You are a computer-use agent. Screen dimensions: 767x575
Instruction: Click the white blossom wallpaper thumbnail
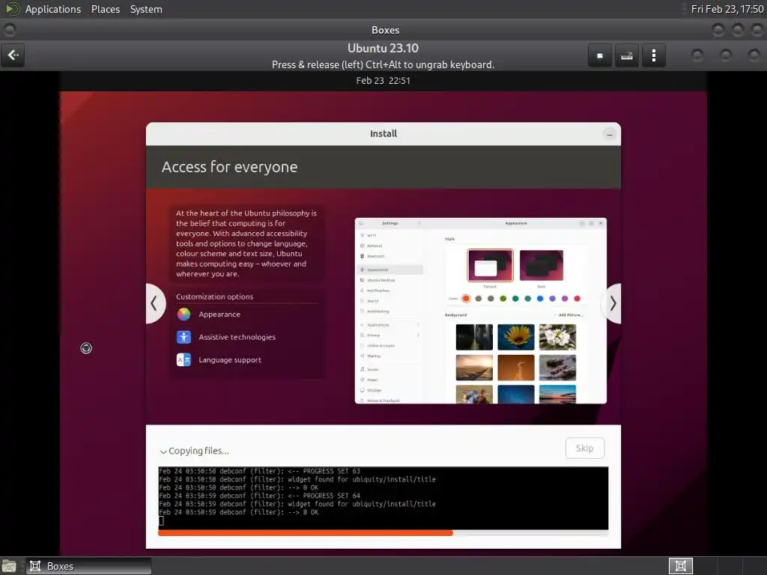tap(557, 337)
